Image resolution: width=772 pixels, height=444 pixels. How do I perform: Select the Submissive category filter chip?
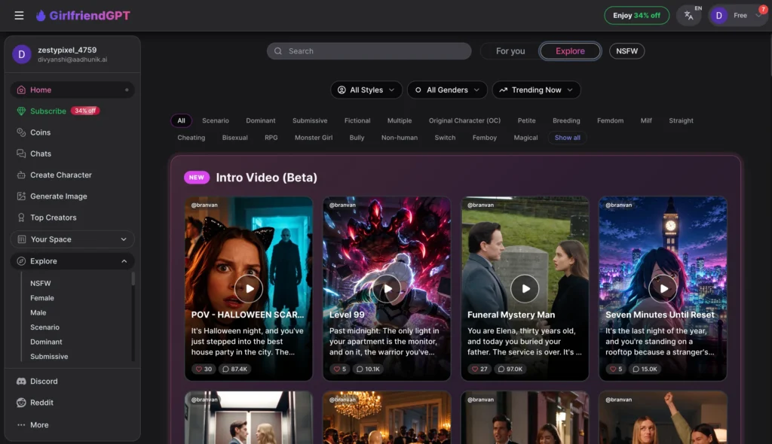[x=310, y=120]
